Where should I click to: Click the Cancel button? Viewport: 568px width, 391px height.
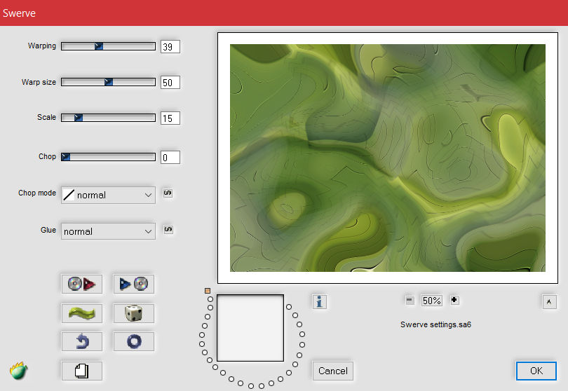point(332,371)
